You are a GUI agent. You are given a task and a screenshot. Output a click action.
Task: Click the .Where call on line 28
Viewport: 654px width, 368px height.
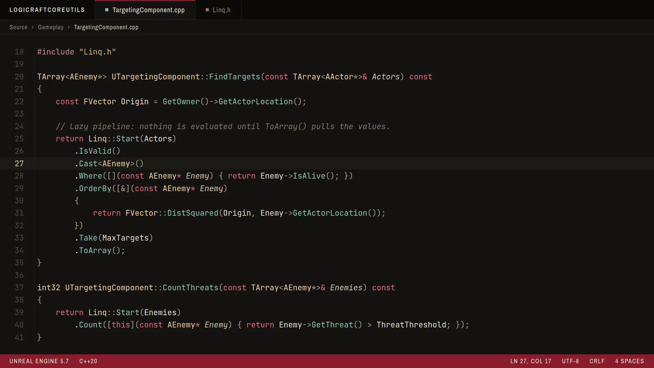pos(88,176)
